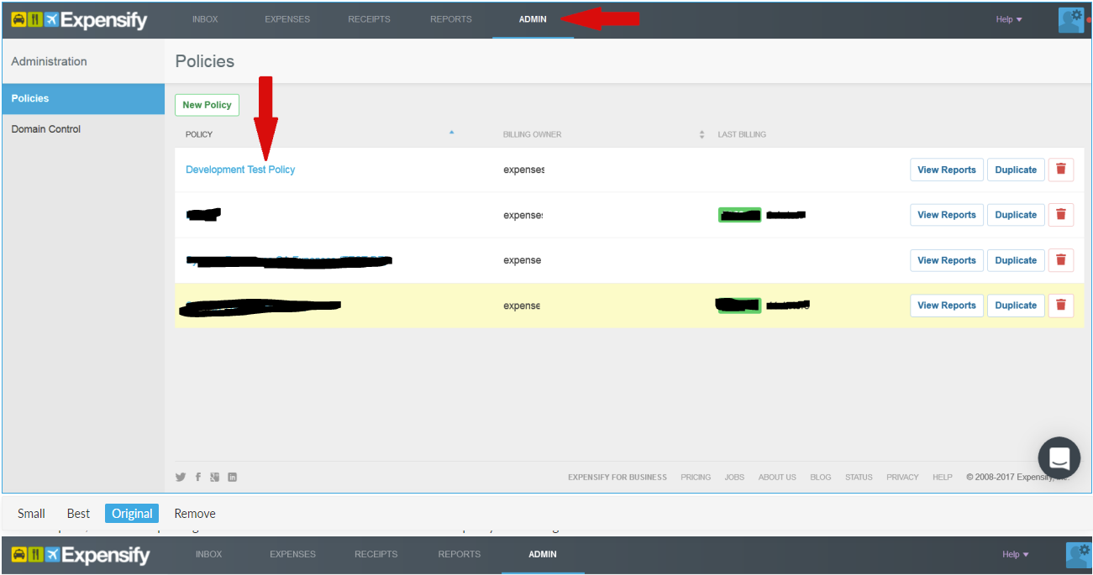Duplicate the Development Test Policy

[x=1016, y=170]
